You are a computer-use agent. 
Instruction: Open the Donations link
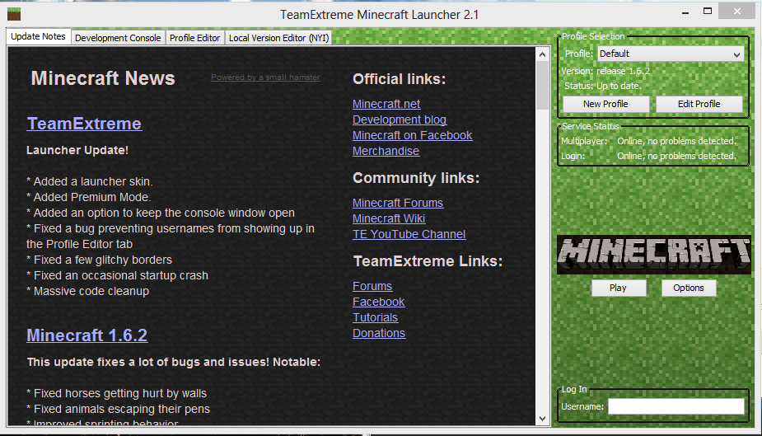pyautogui.click(x=379, y=333)
